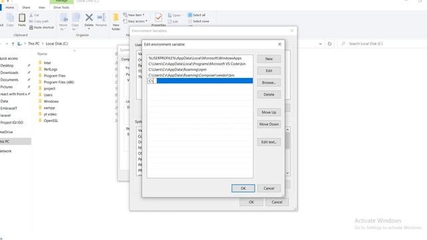
Task: Select the Composer vendor bin path entry
Action: (x=200, y=75)
